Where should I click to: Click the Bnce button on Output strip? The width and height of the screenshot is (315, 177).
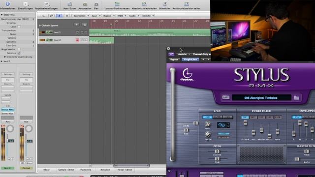[x=29, y=163]
